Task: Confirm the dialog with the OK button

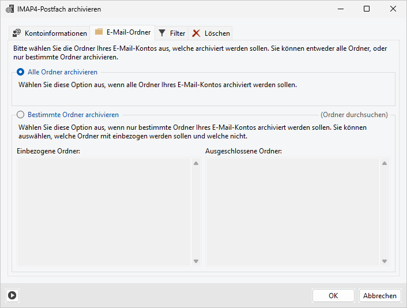Action: click(x=333, y=295)
